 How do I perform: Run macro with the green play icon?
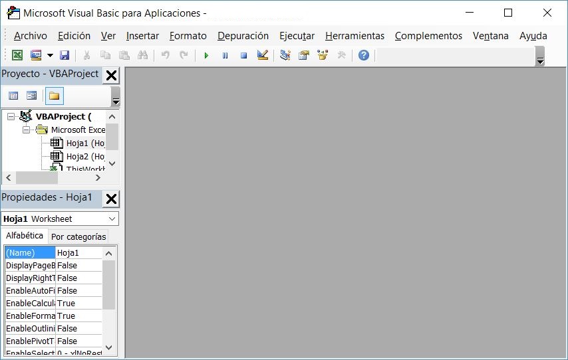pyautogui.click(x=206, y=55)
